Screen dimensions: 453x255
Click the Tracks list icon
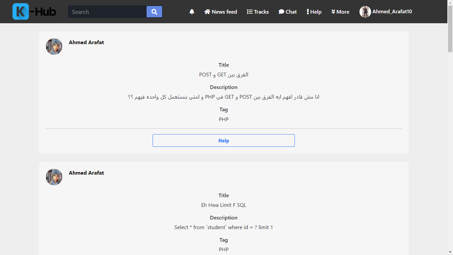(250, 12)
